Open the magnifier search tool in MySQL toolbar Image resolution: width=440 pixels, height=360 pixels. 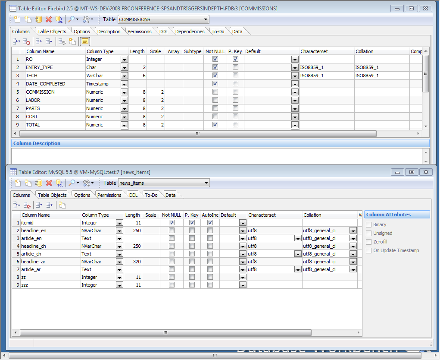[x=72, y=183]
